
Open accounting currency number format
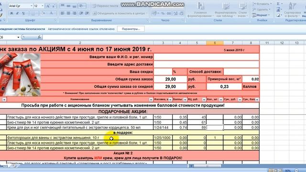click(155, 13)
